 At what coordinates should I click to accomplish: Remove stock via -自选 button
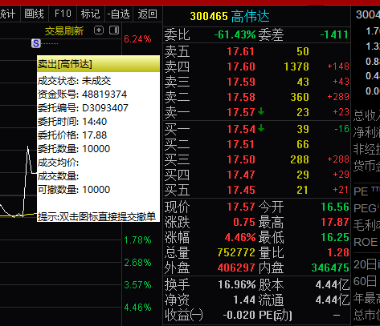pos(119,14)
